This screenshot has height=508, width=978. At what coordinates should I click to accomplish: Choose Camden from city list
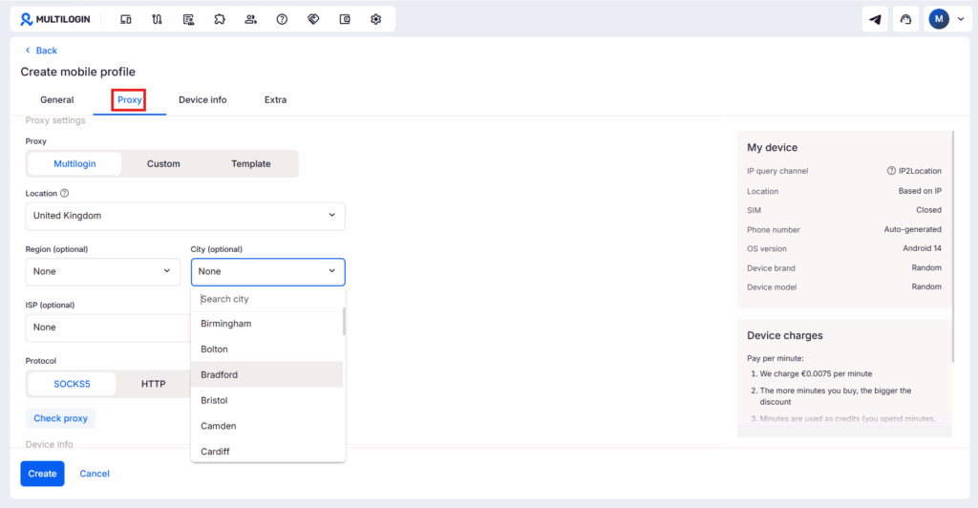pos(267,426)
